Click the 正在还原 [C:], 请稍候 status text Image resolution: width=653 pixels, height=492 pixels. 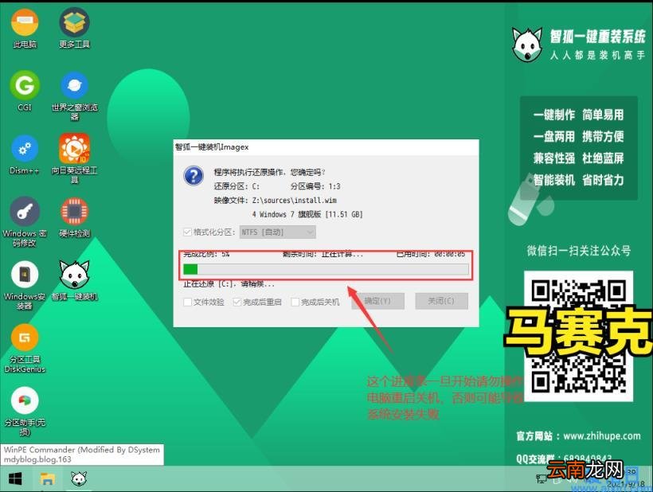pos(229,284)
